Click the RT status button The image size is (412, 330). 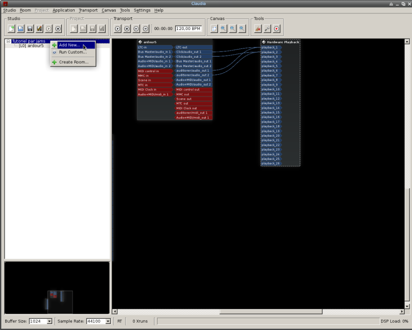pos(119,321)
